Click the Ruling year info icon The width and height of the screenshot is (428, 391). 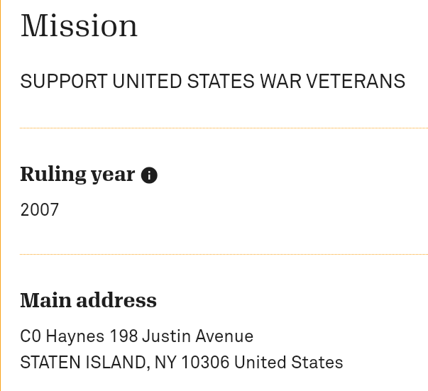pos(149,175)
